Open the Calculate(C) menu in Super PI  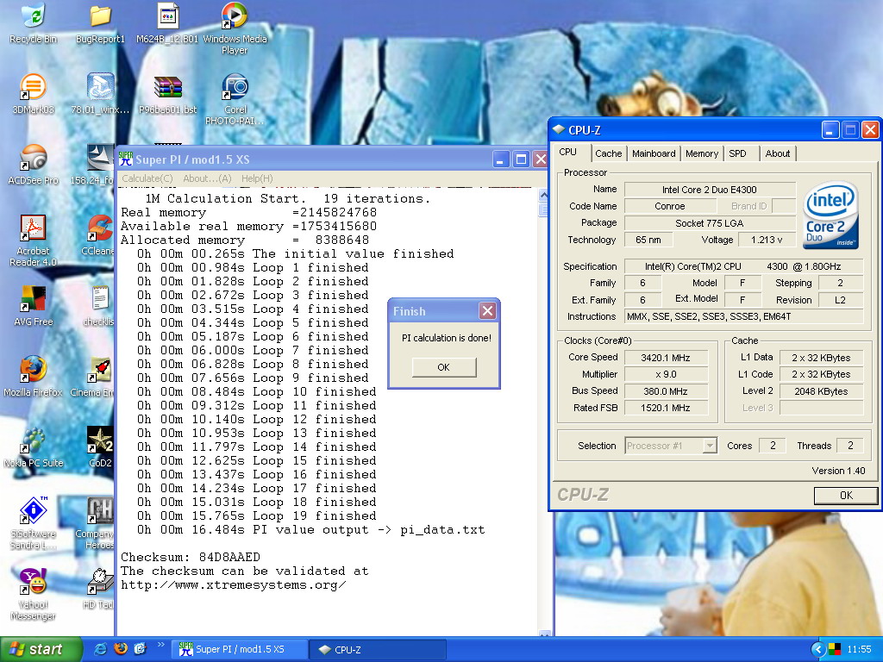(147, 178)
